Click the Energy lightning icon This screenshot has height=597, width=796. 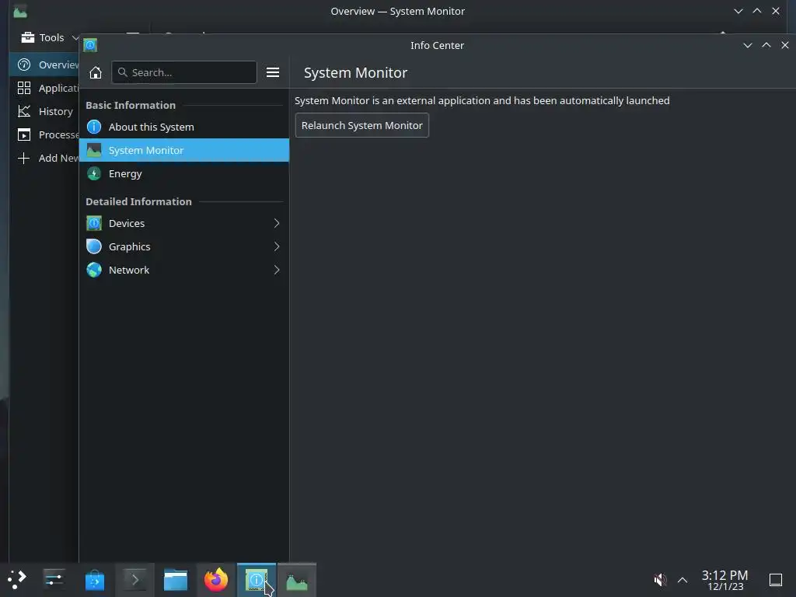(94, 173)
